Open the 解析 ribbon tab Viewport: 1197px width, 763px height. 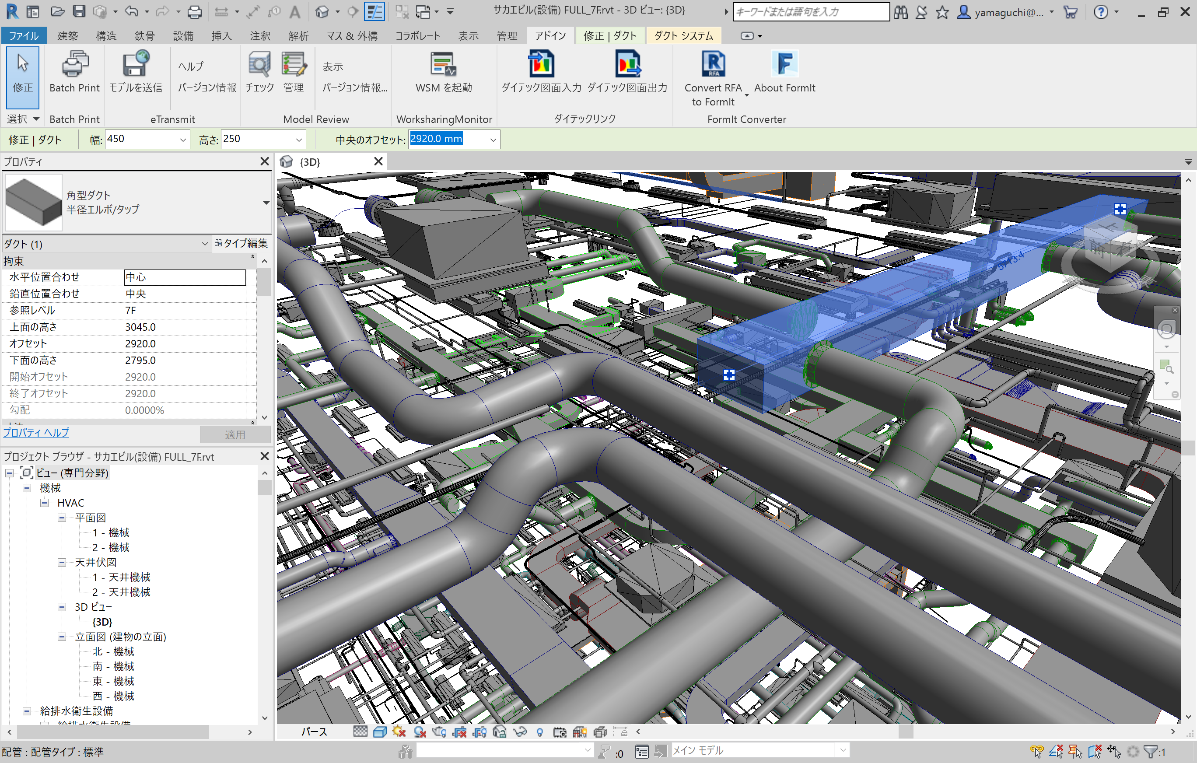pos(298,36)
